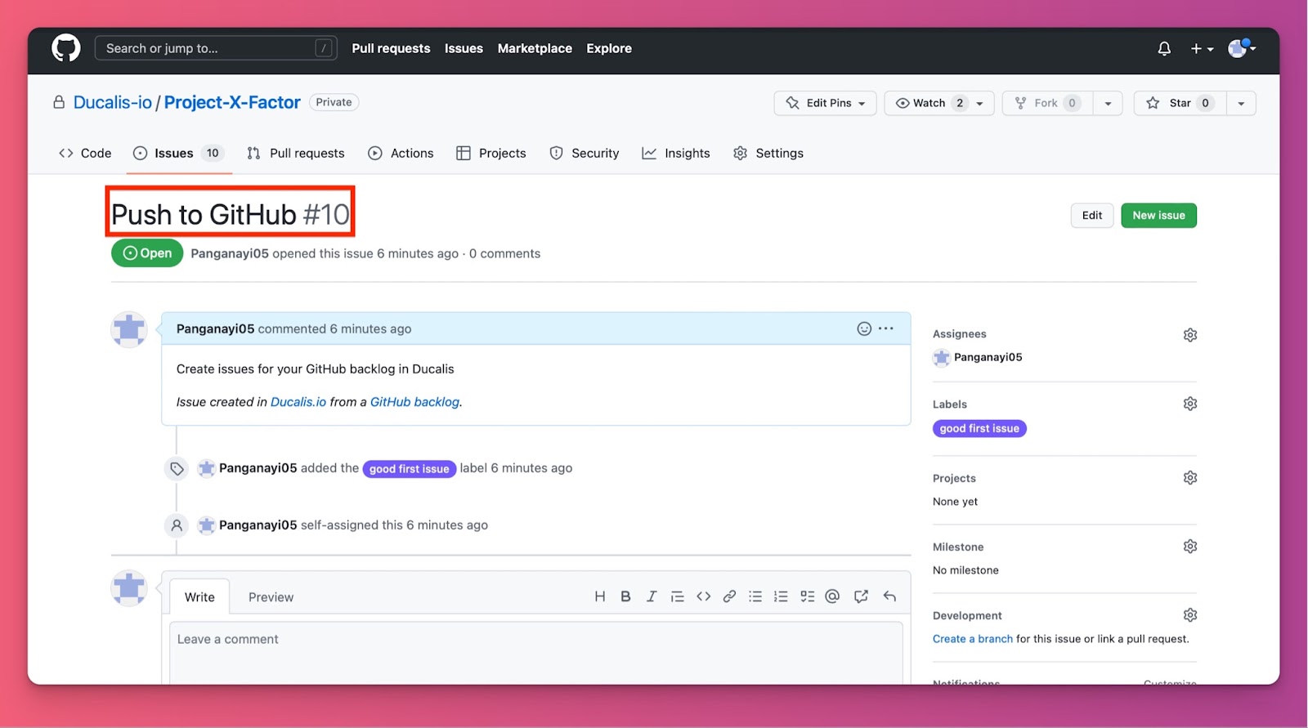Screen dimensions: 1308x728
Task: Click into the Leave a comment field
Action: 536,653
